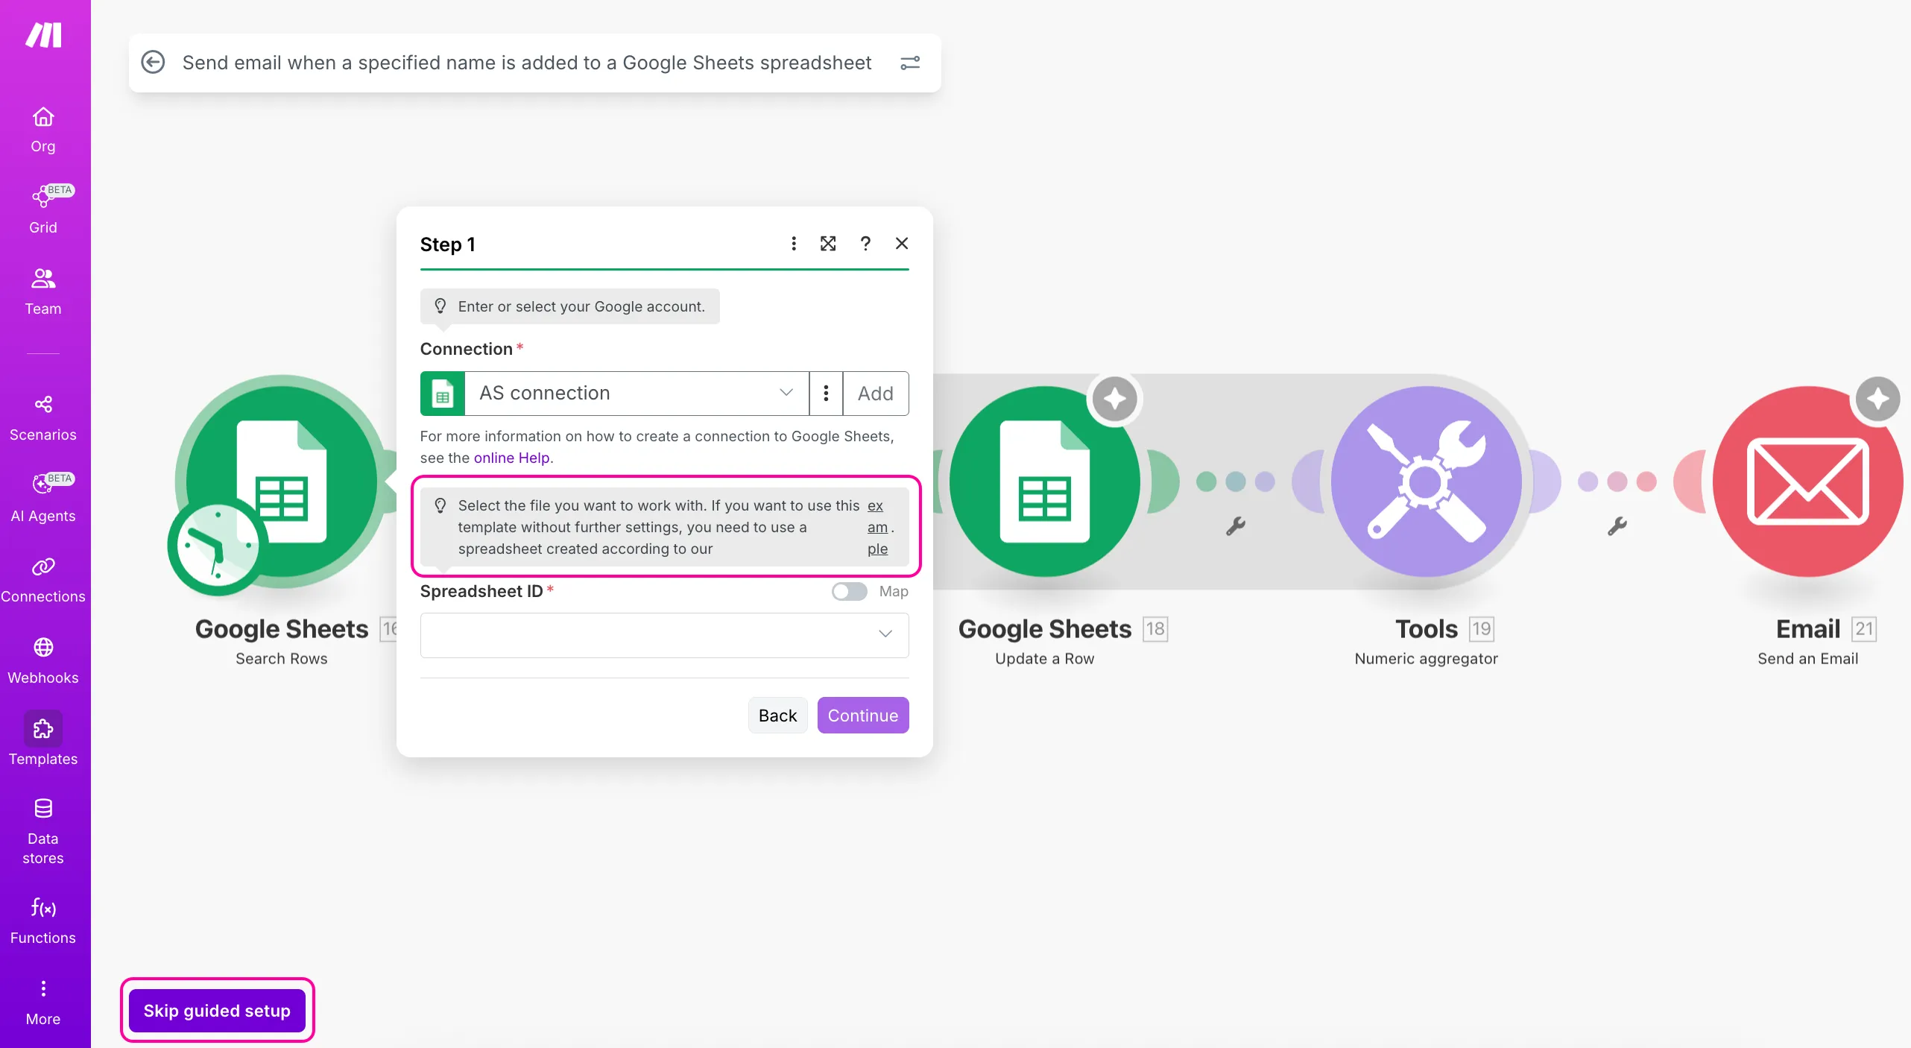The height and width of the screenshot is (1048, 1911).
Task: Open the Org home page
Action: 43,130
